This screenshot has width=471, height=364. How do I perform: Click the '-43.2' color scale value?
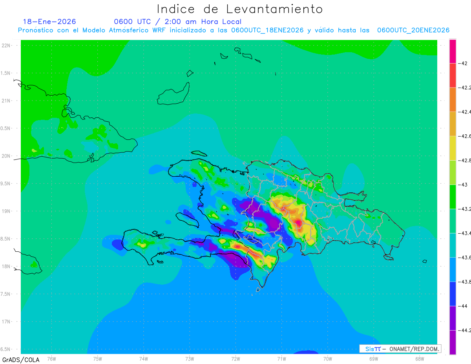[x=464, y=209]
